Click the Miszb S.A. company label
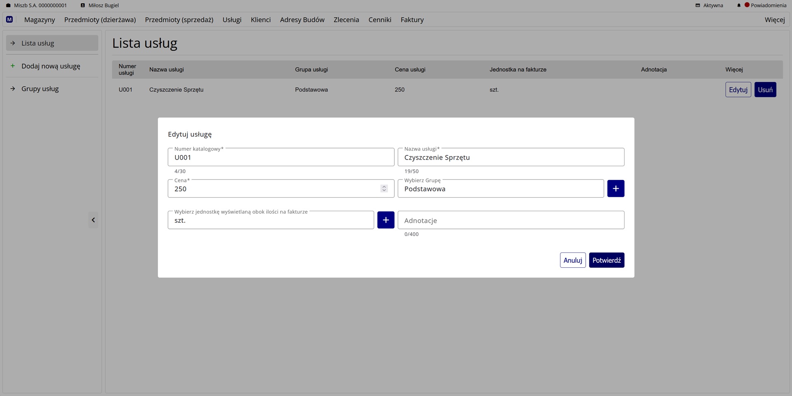Screen dimensions: 792x396 (36, 5)
